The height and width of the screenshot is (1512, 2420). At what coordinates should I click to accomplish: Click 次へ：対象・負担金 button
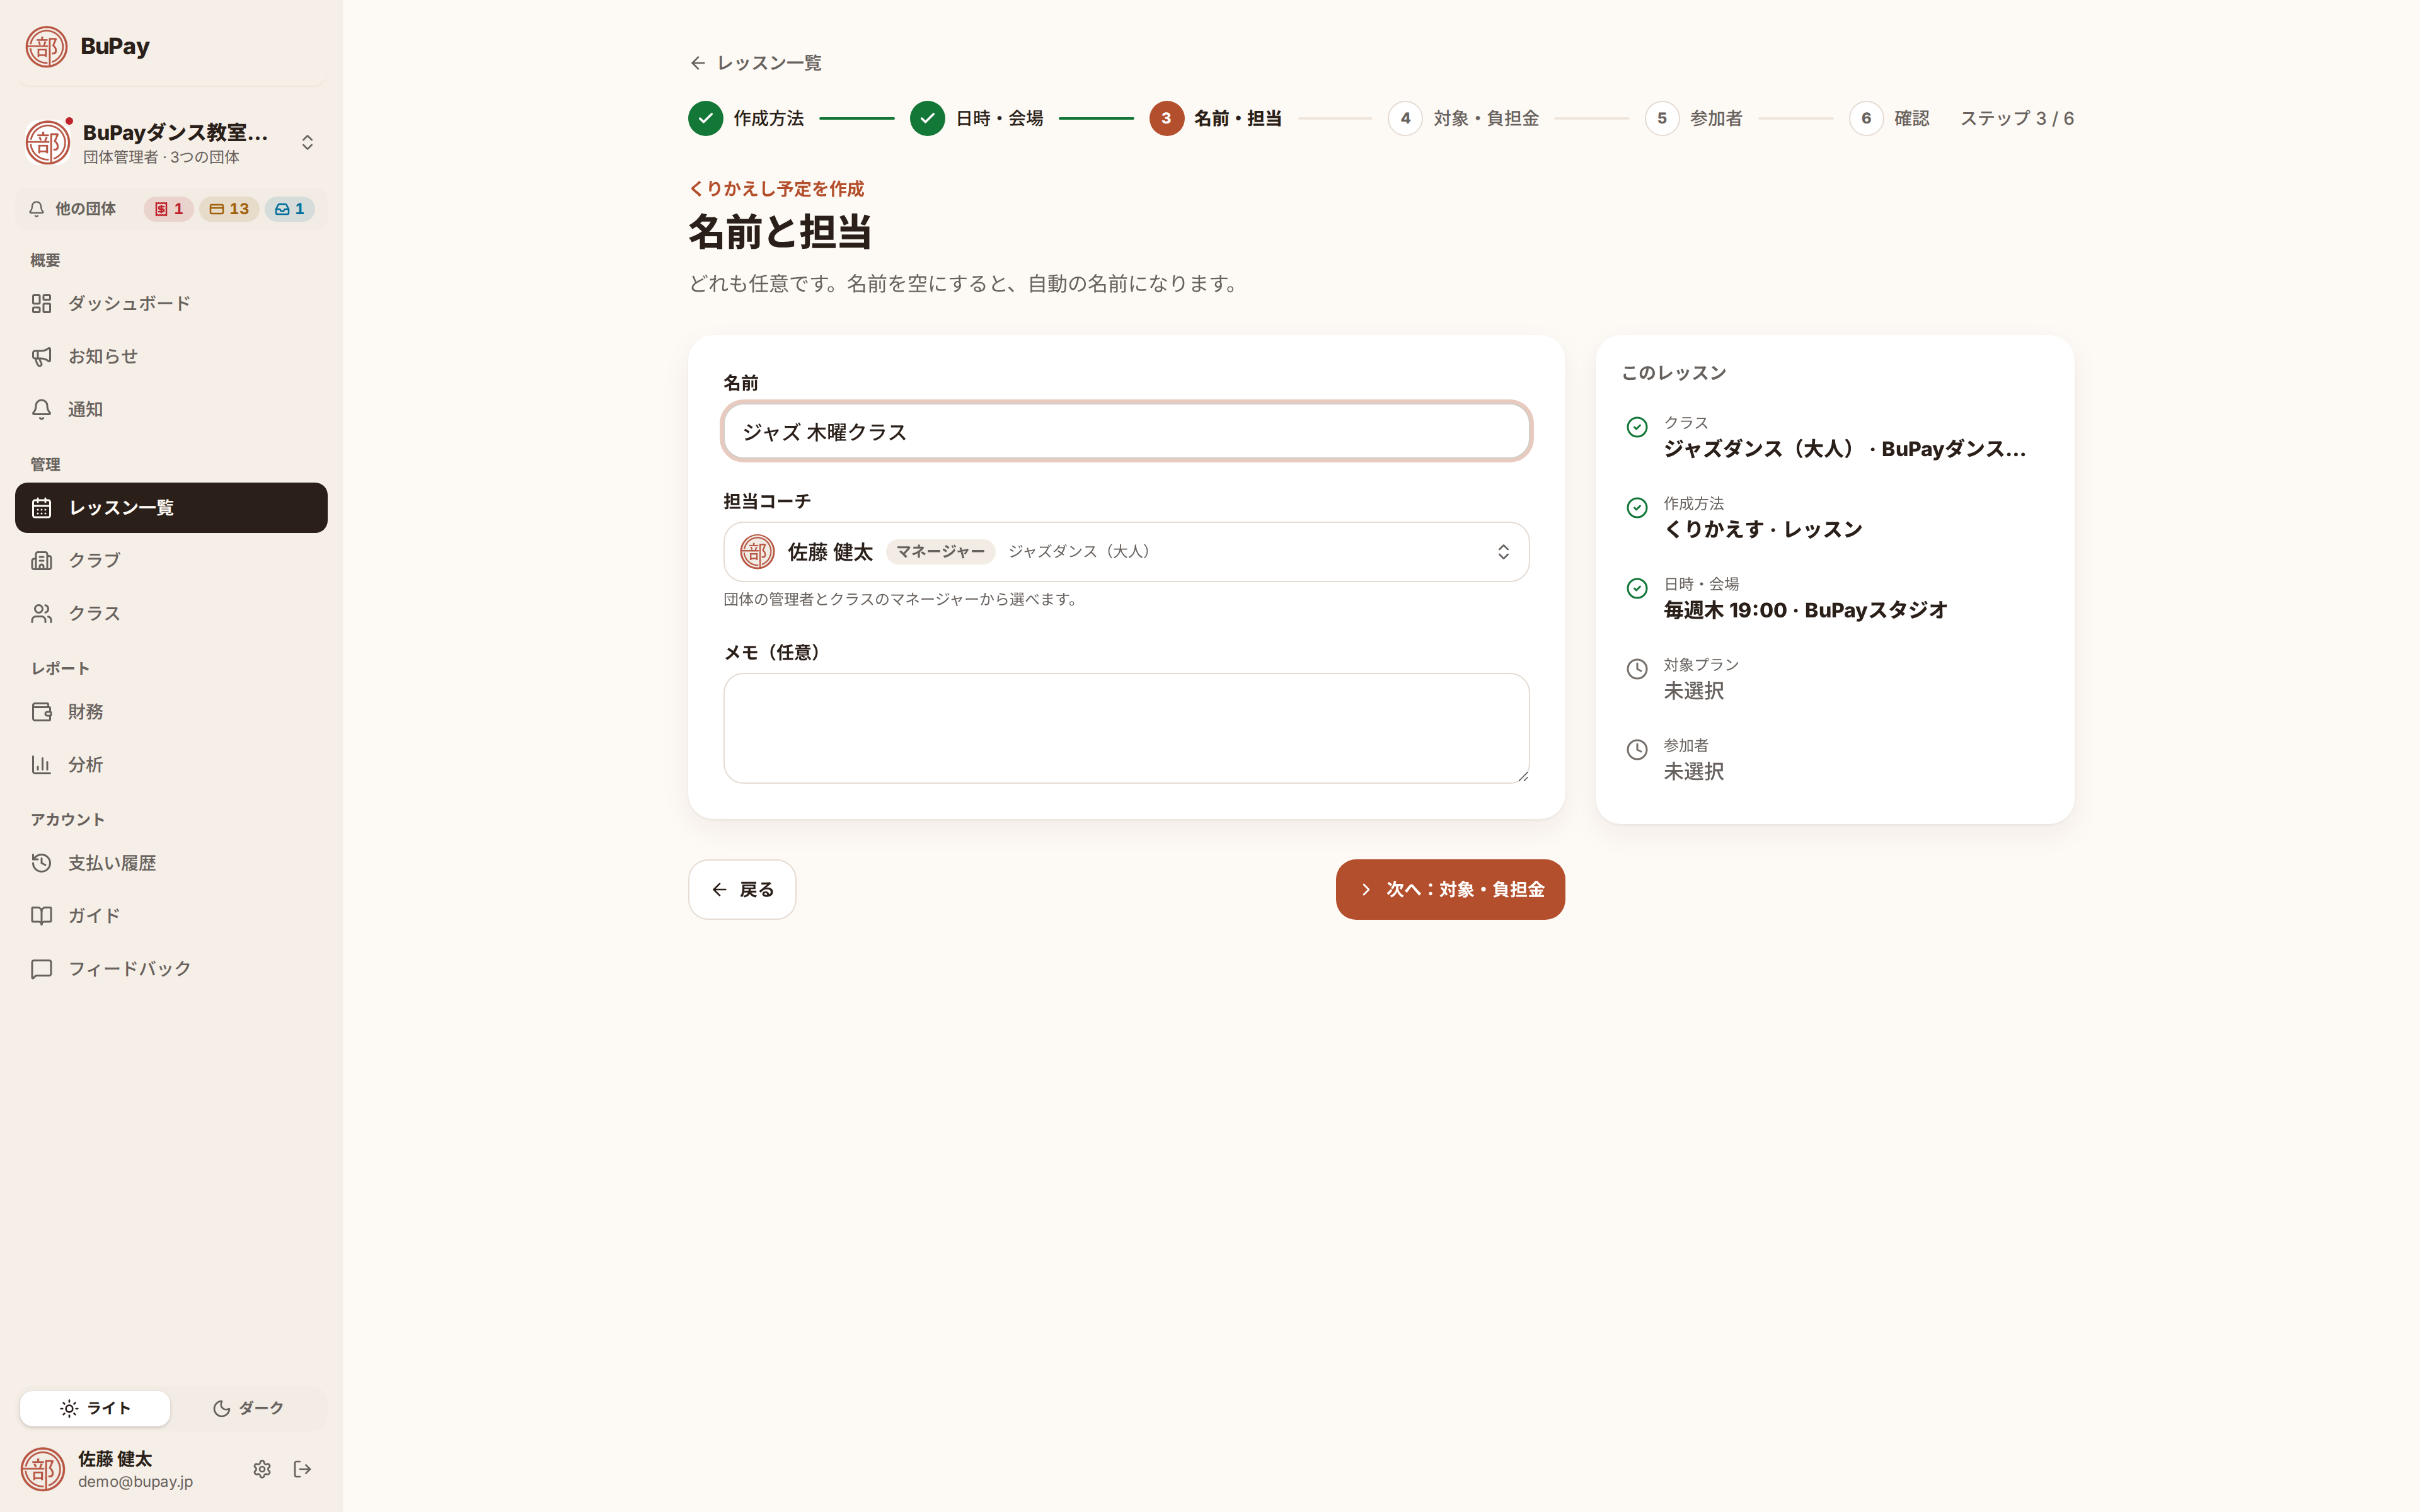click(1450, 889)
